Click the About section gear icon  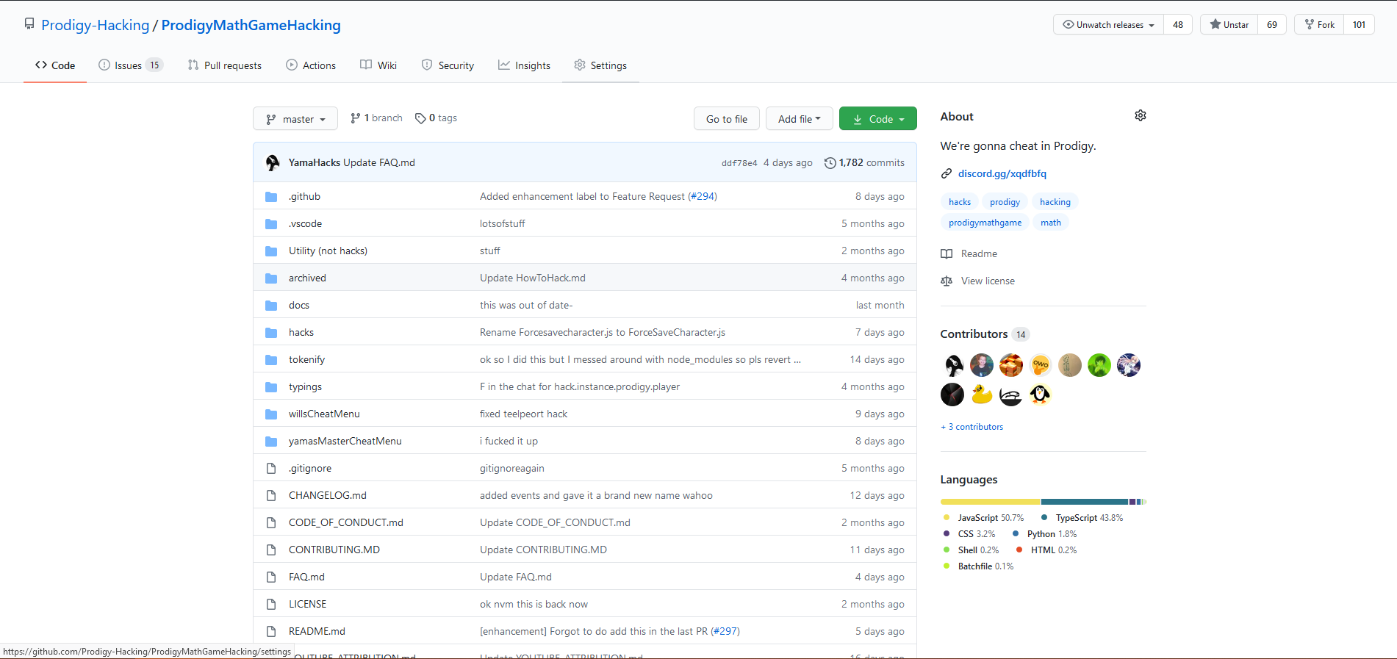pos(1140,115)
